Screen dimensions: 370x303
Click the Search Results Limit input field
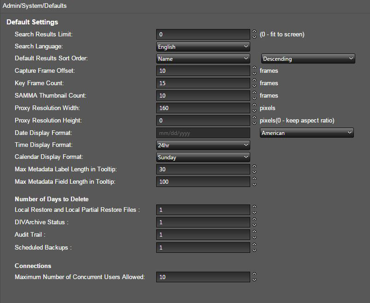pyautogui.click(x=203, y=34)
